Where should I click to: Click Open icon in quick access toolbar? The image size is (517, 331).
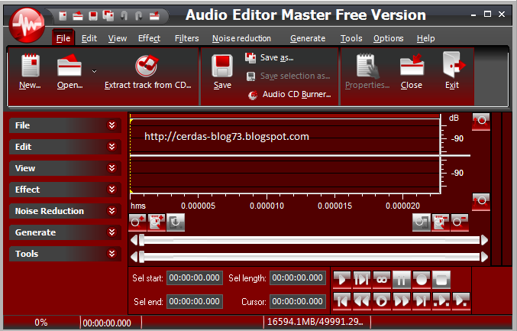78,15
